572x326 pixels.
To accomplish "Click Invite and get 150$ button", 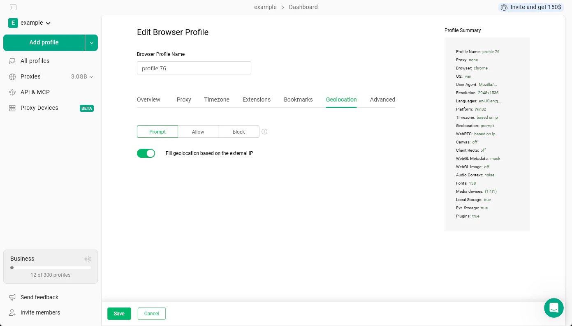I will [531, 7].
